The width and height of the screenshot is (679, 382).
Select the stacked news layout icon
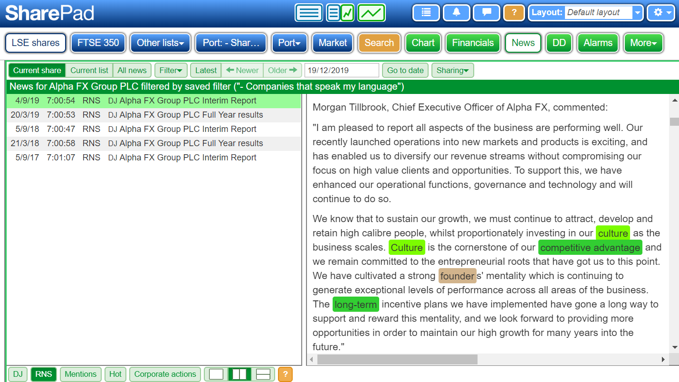coord(263,374)
